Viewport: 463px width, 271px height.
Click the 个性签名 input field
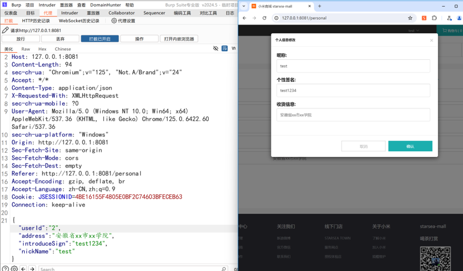pyautogui.click(x=353, y=91)
